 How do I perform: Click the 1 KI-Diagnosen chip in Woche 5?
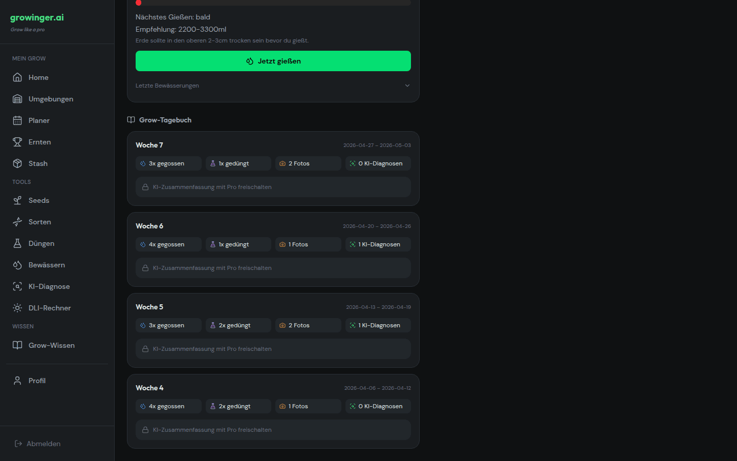click(378, 325)
